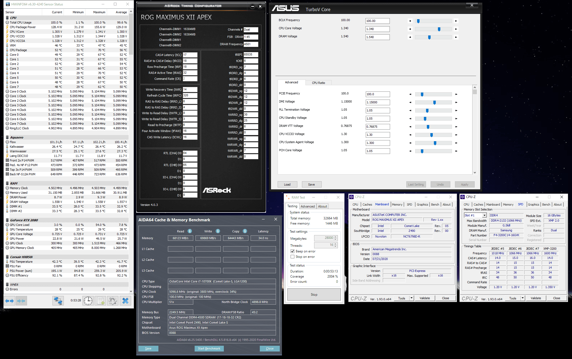This screenshot has width=572, height=359.
Task: Toggle Beep on error checkbox
Action: pos(292,251)
